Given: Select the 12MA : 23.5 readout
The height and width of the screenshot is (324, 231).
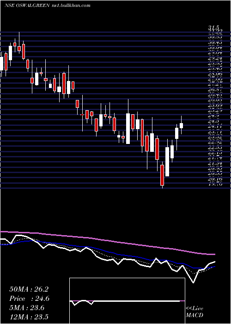Looking at the screenshot, I should click(x=29, y=317).
